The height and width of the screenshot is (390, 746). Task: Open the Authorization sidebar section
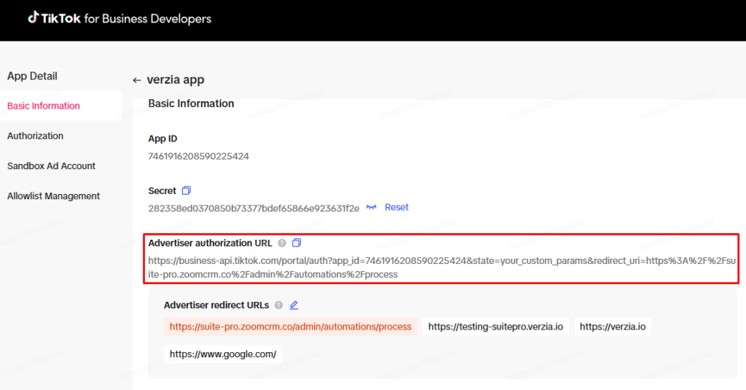(x=35, y=136)
